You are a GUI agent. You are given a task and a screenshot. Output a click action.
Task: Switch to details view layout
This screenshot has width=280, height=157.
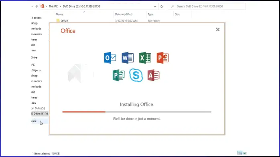pos(239,153)
